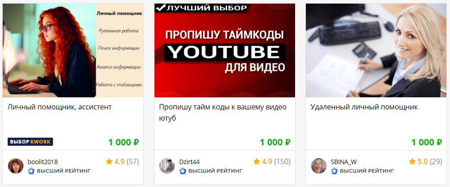Screen dimensions: 450x187
Task: Open seller profile SBINA_W
Action: click(x=344, y=162)
